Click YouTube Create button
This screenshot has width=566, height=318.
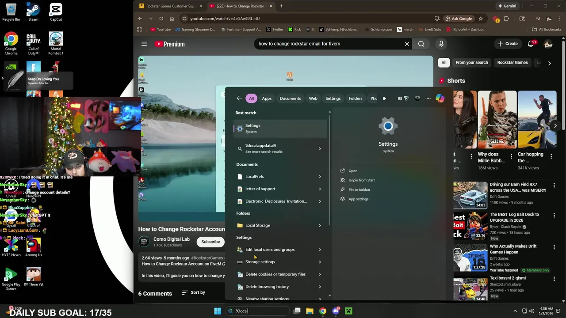pos(507,44)
